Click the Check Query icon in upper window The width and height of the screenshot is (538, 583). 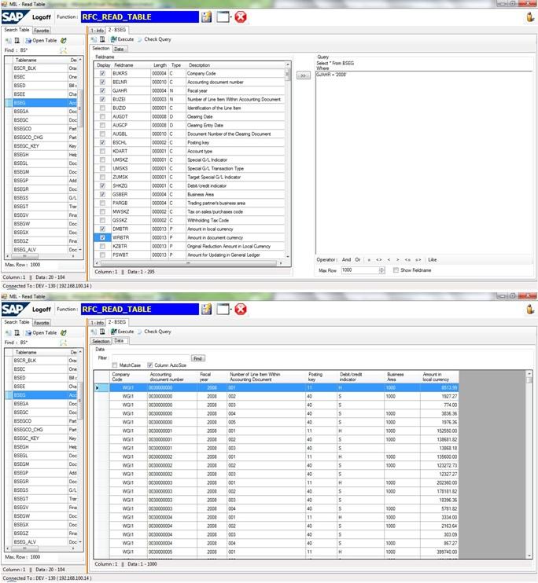(x=140, y=39)
